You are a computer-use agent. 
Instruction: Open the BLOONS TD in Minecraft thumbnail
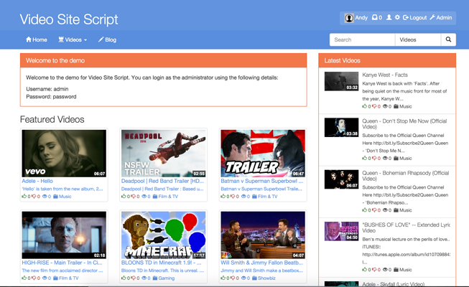point(164,235)
